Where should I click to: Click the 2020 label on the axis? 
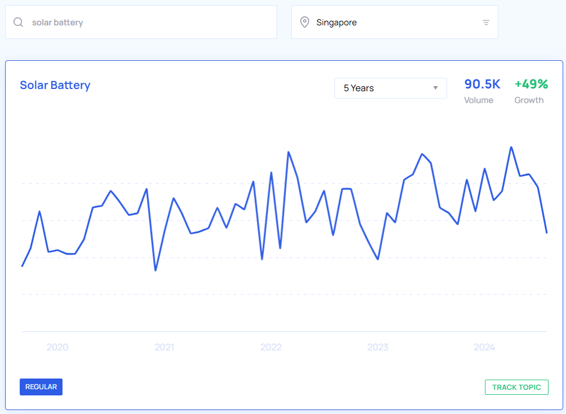pyautogui.click(x=57, y=348)
